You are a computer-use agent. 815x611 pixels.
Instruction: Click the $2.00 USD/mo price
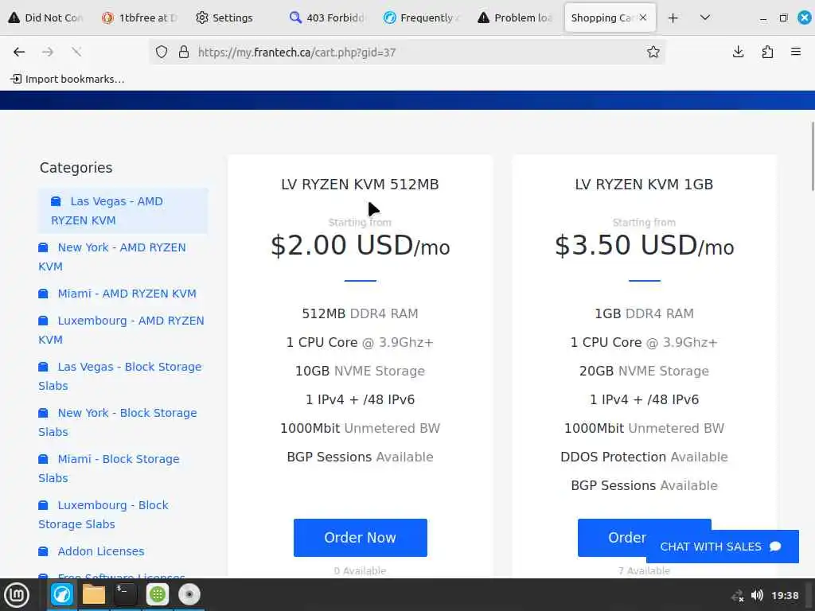click(361, 245)
